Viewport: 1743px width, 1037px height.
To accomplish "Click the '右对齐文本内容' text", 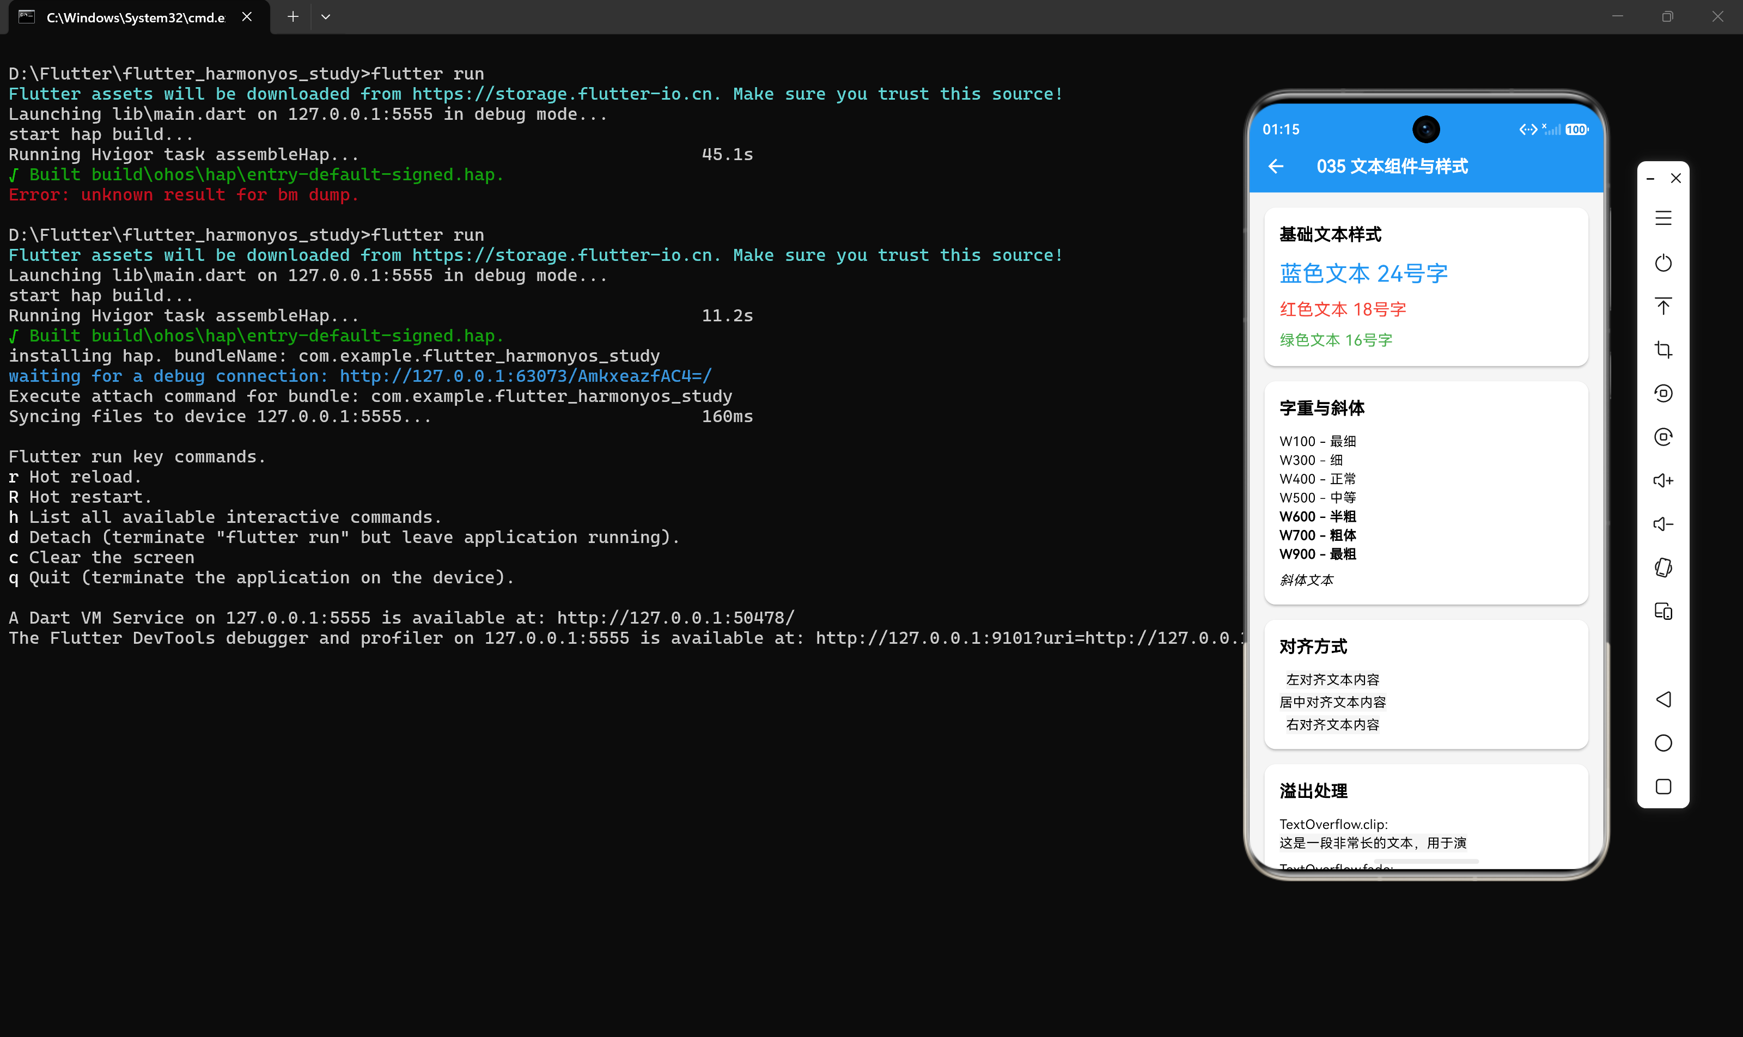I will [x=1333, y=724].
